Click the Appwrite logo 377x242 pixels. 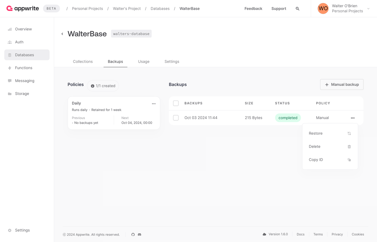(x=23, y=9)
